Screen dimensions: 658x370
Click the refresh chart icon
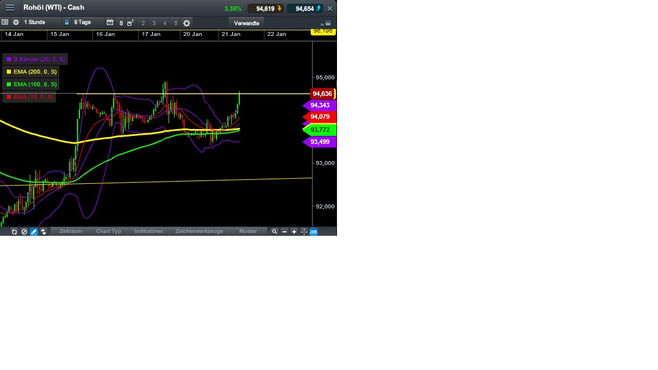coord(14,231)
